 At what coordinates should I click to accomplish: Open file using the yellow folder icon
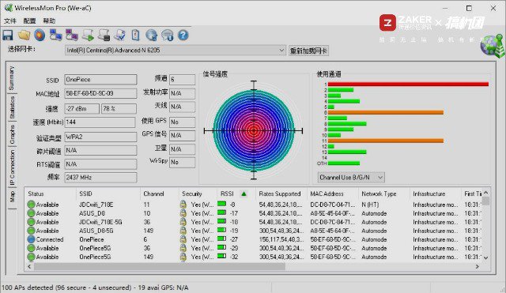tap(24, 35)
